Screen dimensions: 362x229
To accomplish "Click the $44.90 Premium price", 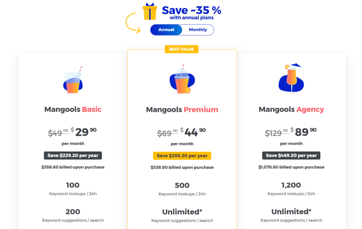I will [193, 132].
